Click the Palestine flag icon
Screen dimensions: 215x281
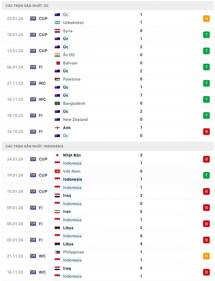click(x=57, y=79)
